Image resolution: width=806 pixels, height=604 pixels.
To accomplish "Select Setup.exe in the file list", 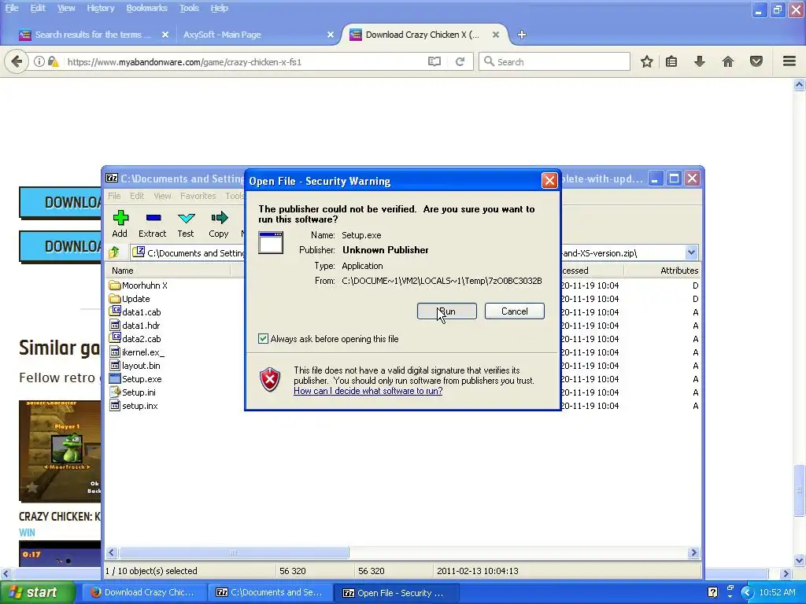I will (135, 378).
